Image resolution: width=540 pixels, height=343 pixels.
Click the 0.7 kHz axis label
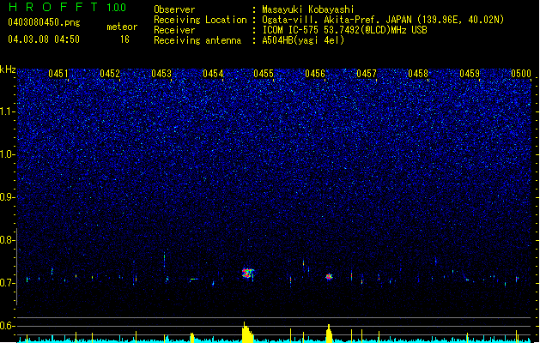click(x=7, y=283)
